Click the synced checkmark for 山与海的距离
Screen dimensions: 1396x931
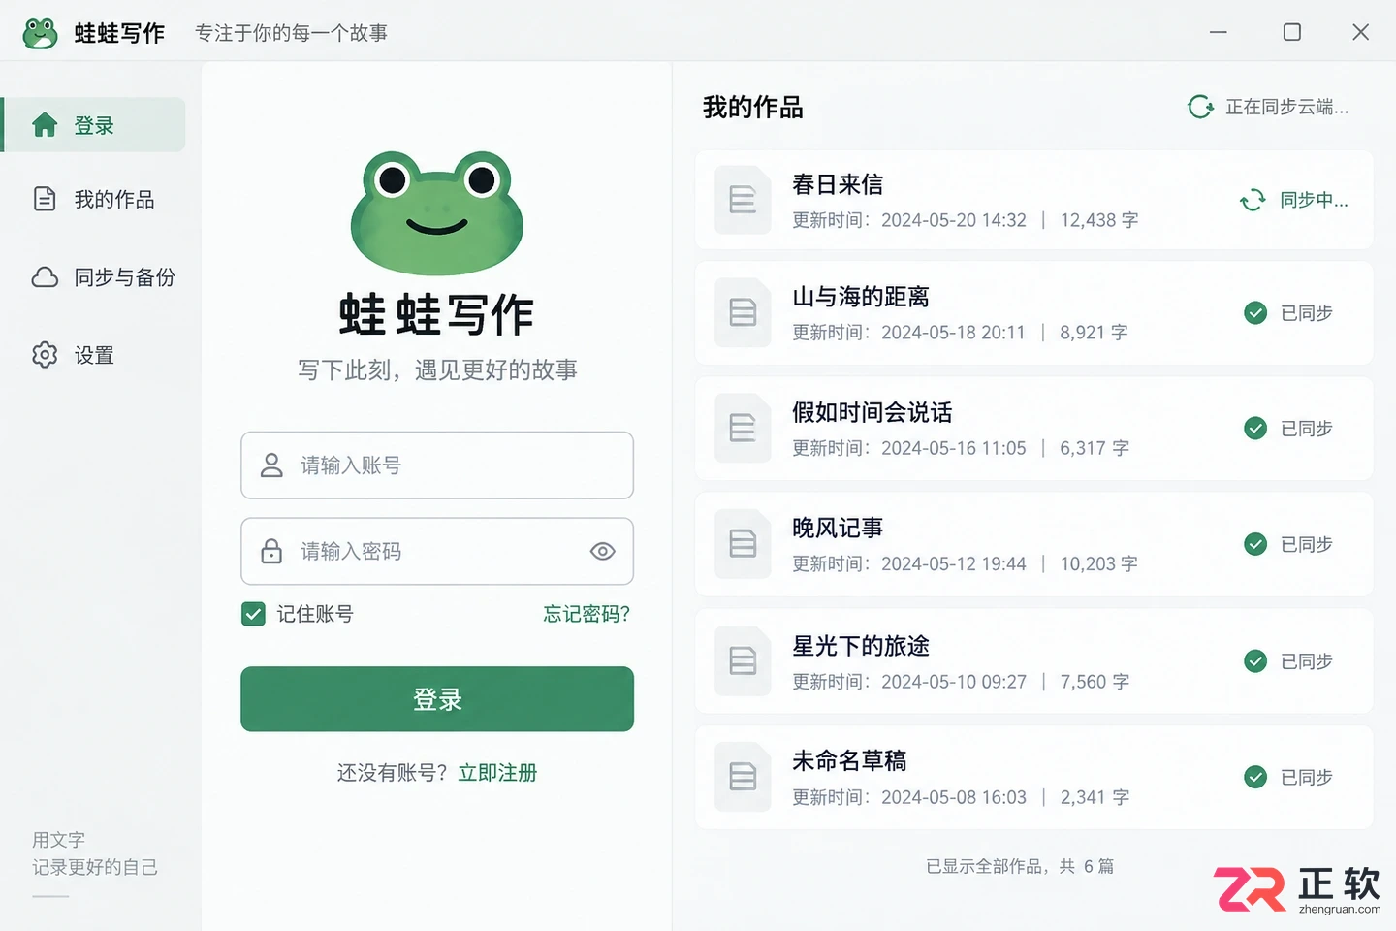tap(1255, 312)
